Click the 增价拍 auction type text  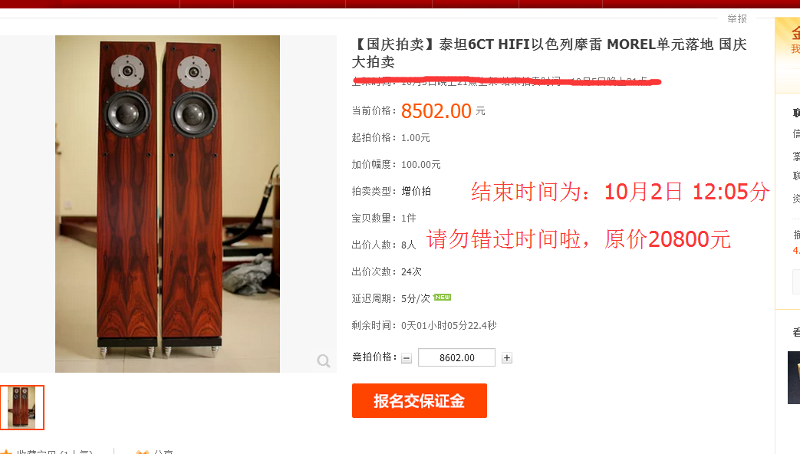click(416, 191)
